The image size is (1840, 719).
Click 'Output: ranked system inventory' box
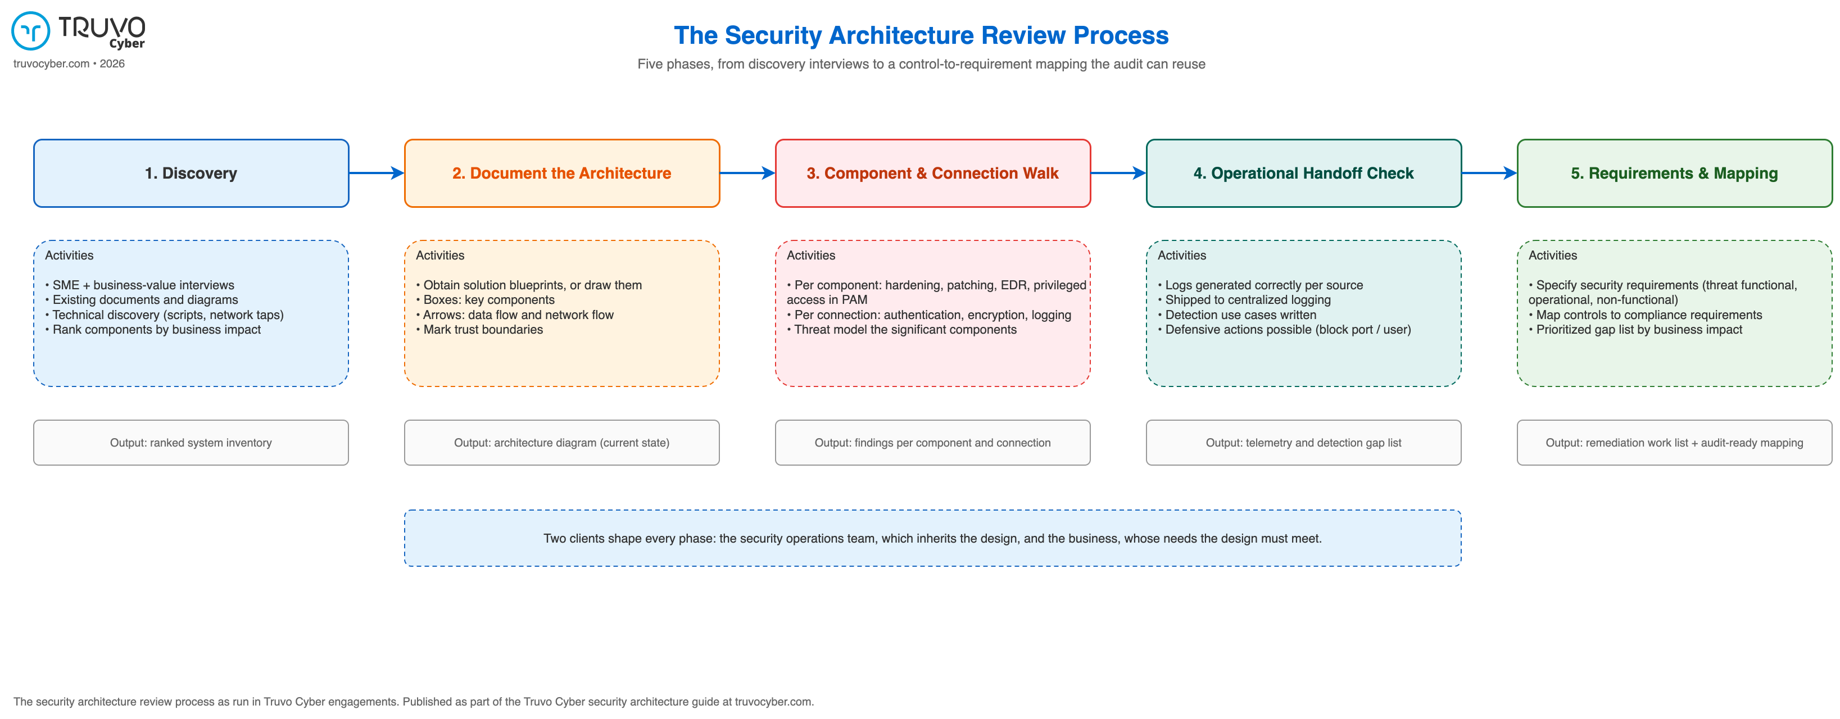coord(191,443)
